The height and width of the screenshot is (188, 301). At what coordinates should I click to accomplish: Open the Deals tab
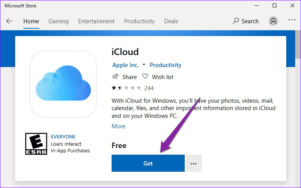171,21
